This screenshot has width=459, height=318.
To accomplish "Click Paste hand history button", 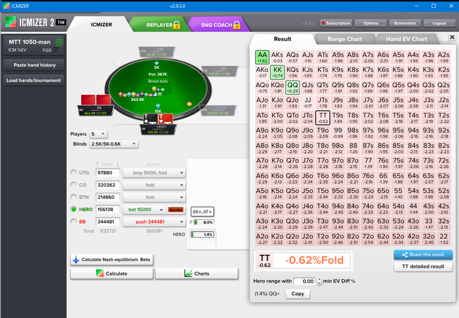I will coord(34,65).
